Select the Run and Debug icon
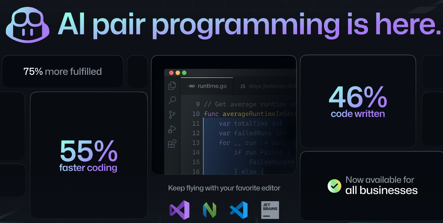 pyautogui.click(x=172, y=129)
